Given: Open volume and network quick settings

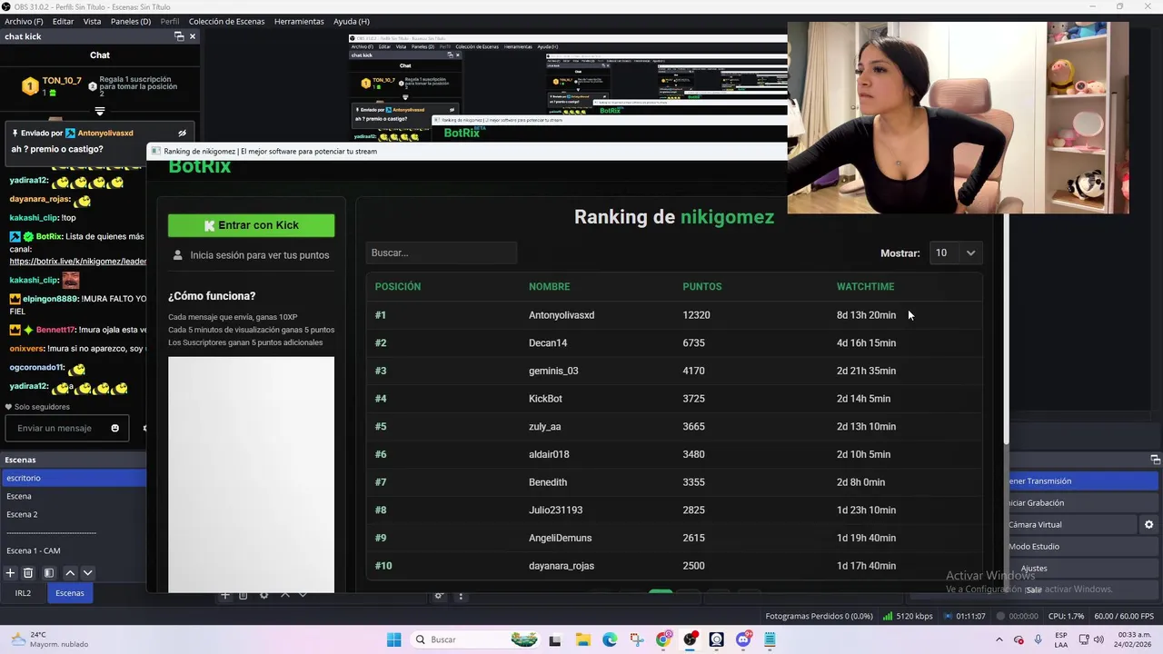Looking at the screenshot, I should [1090, 639].
